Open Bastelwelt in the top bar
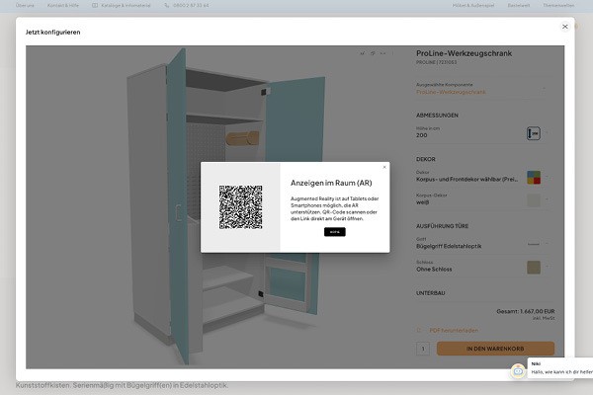This screenshot has width=593, height=395. pyautogui.click(x=519, y=5)
